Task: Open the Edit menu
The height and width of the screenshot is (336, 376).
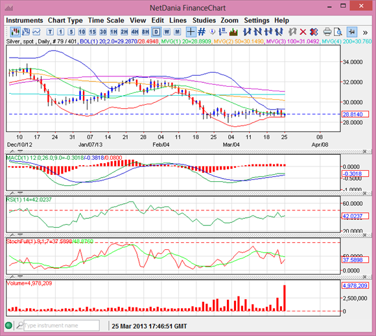Action: coord(158,20)
